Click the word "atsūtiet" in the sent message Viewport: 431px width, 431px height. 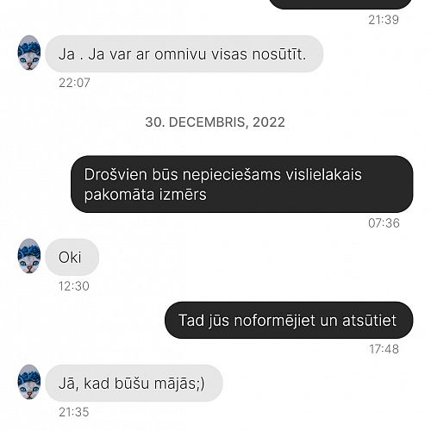pyautogui.click(x=369, y=321)
